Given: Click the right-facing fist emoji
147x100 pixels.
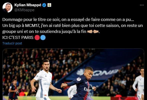Looking at the screenshot, I should [x=90, y=32].
